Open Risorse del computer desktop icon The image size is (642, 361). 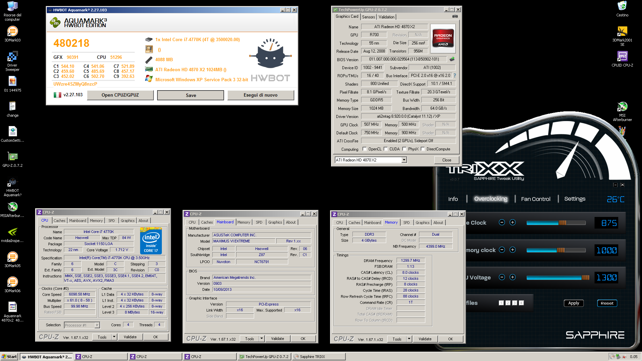pos(12,11)
